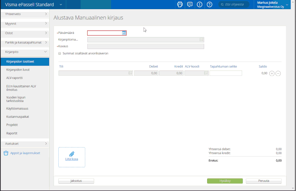Expand the Ostot menu section
296x191 pixels.
coord(25,33)
